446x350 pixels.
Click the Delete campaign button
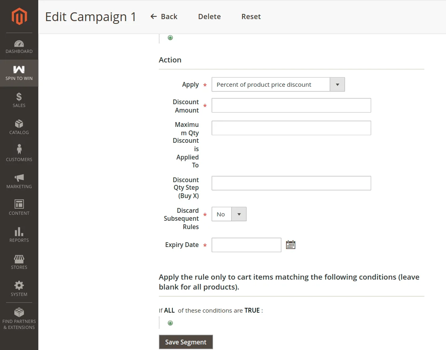(x=209, y=17)
